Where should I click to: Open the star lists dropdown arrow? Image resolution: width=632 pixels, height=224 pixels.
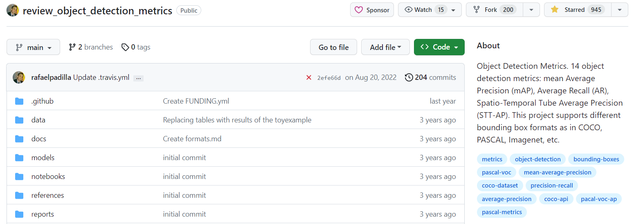pyautogui.click(x=620, y=10)
